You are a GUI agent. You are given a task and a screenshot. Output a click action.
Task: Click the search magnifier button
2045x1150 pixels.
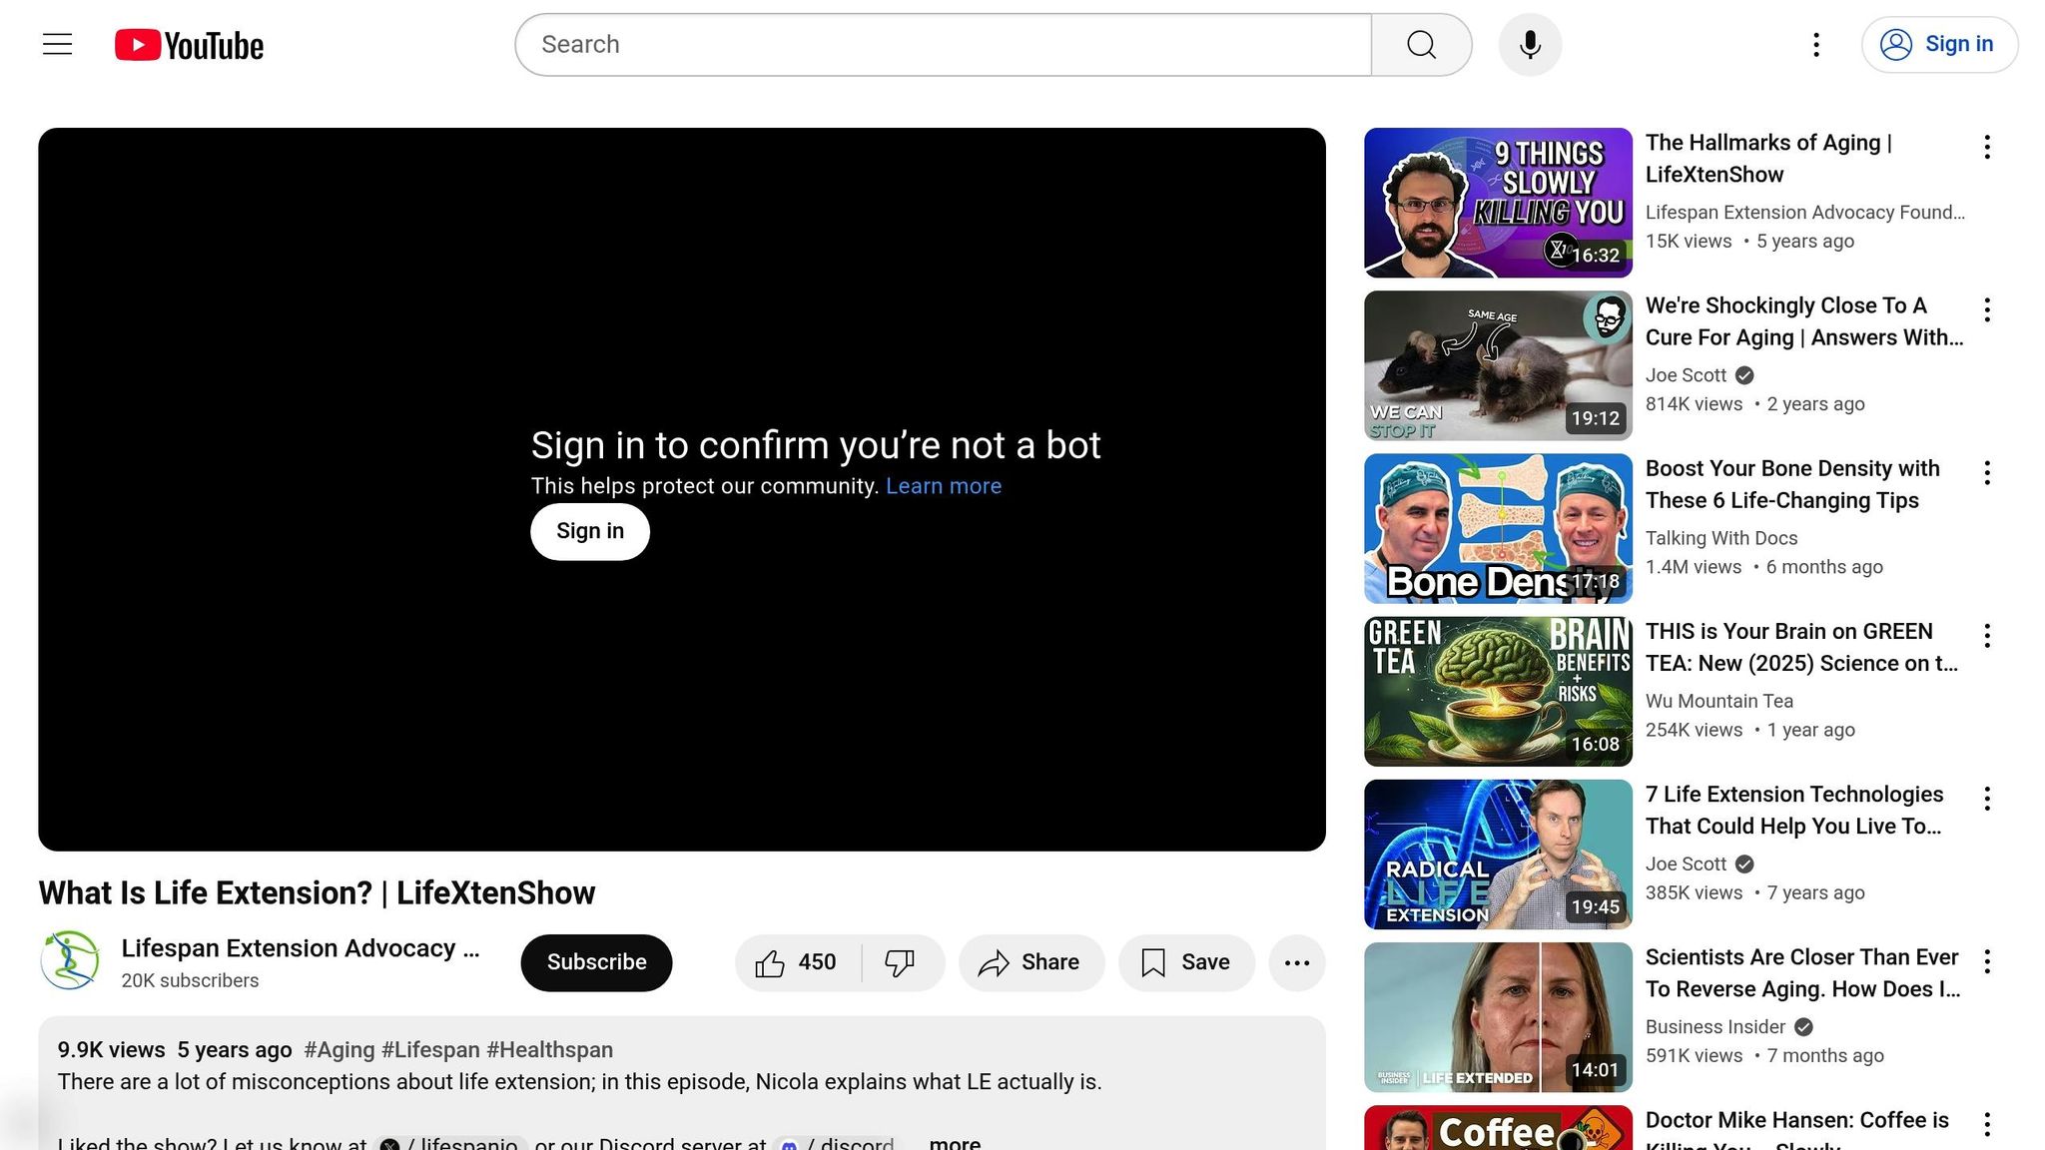point(1421,45)
